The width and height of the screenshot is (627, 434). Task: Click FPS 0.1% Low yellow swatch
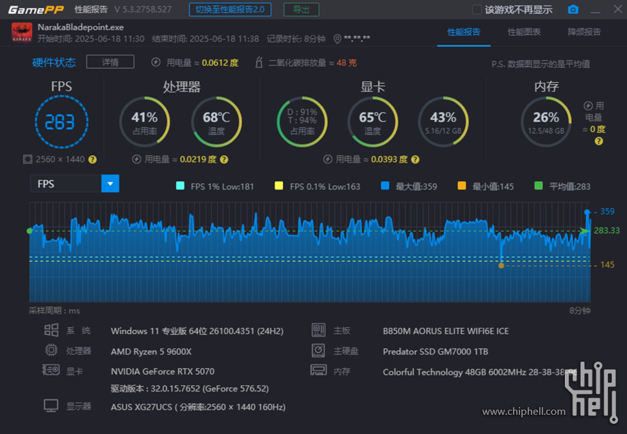point(279,186)
